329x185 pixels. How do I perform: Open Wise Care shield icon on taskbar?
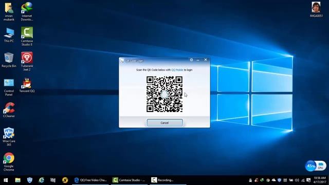tap(30, 180)
